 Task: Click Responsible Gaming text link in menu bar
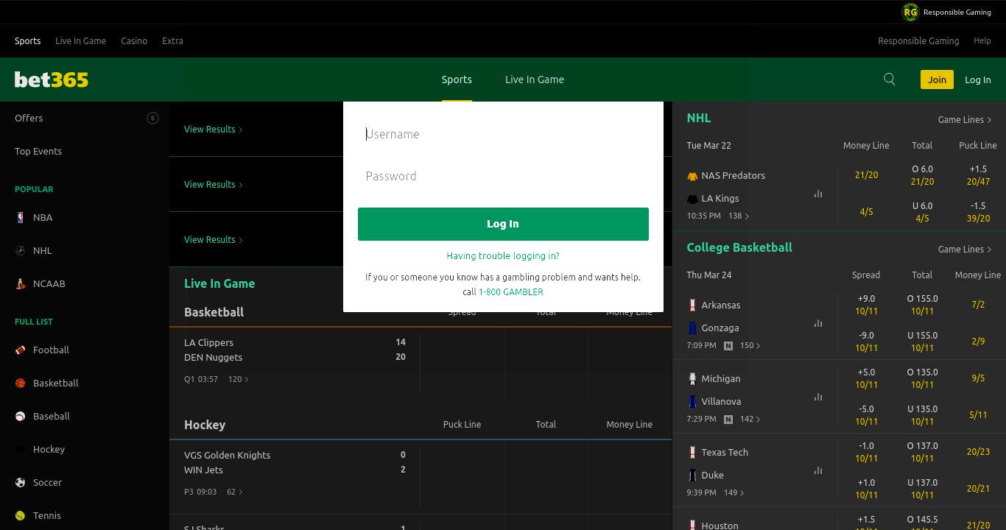coord(918,40)
